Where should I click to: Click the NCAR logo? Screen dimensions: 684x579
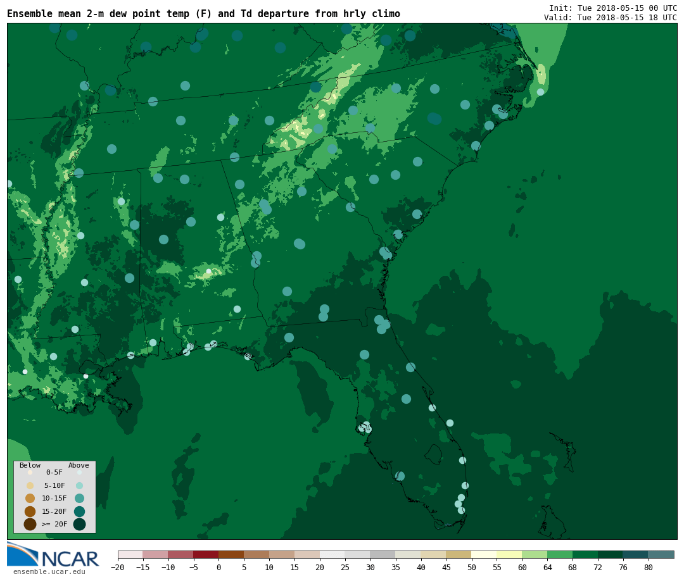[x=53, y=555]
